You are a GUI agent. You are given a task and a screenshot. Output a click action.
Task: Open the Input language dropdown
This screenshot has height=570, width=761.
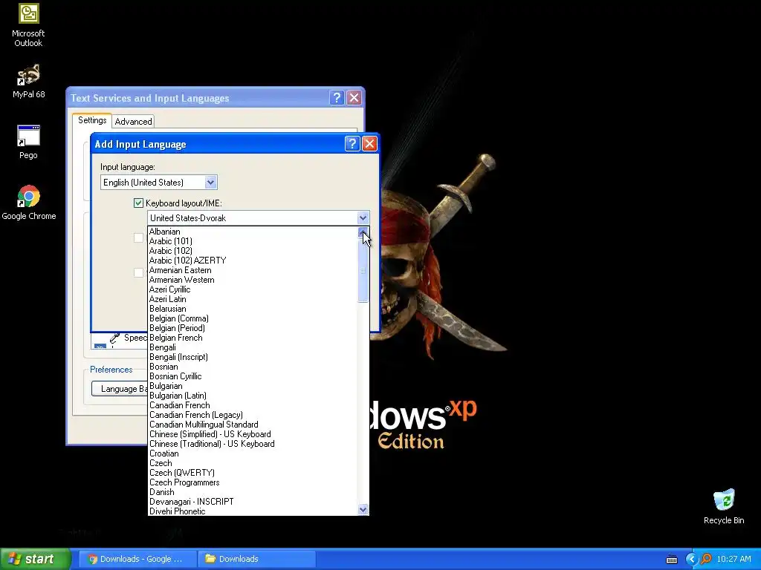[210, 183]
